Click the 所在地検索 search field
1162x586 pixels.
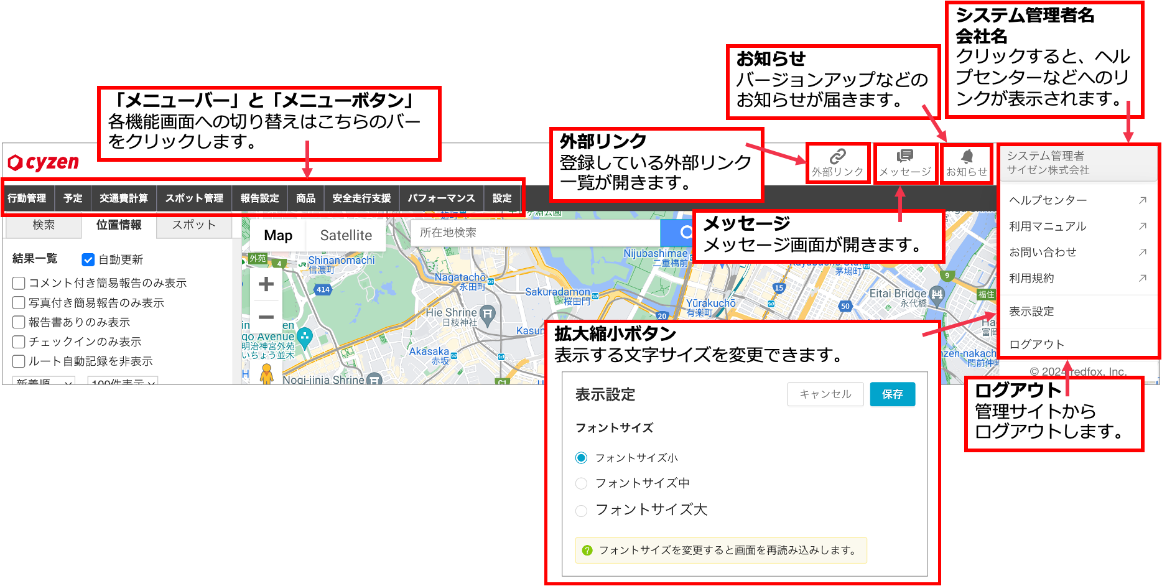[x=535, y=233]
